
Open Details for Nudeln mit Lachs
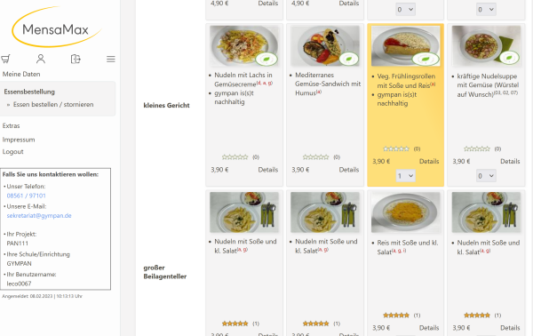(x=268, y=170)
